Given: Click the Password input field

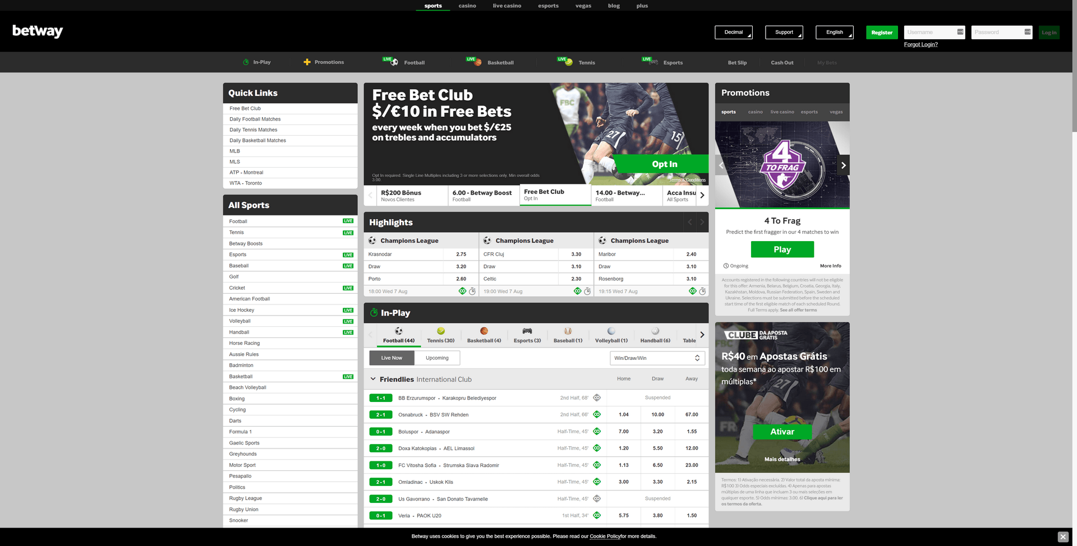Looking at the screenshot, I should pos(1002,33).
